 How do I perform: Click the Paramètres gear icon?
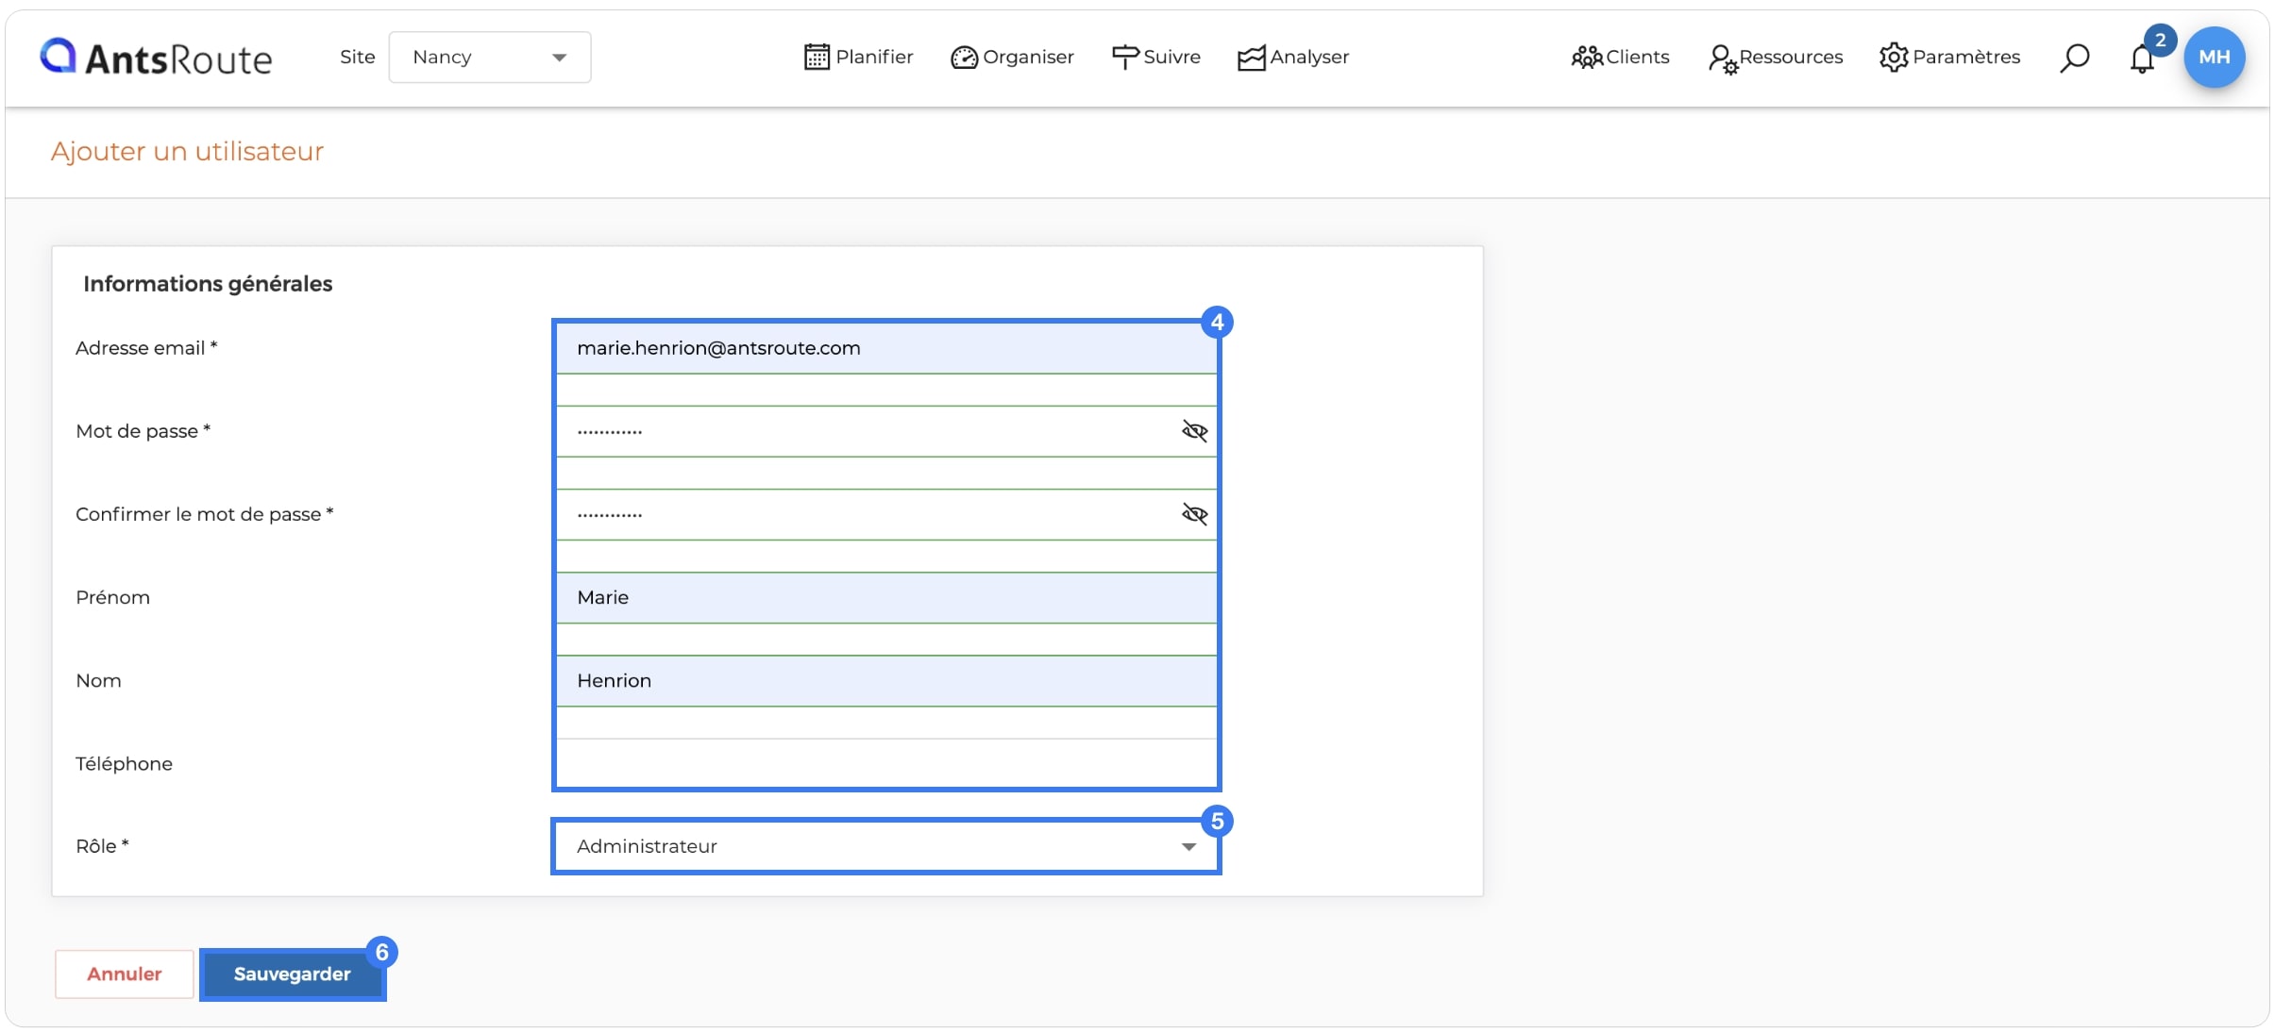pyautogui.click(x=1894, y=58)
